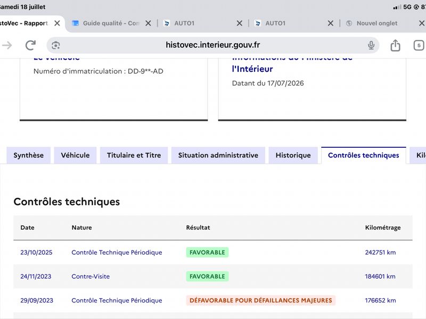This screenshot has width=426, height=319.
Task: Click the 176652 km mileage value
Action: pos(380,300)
